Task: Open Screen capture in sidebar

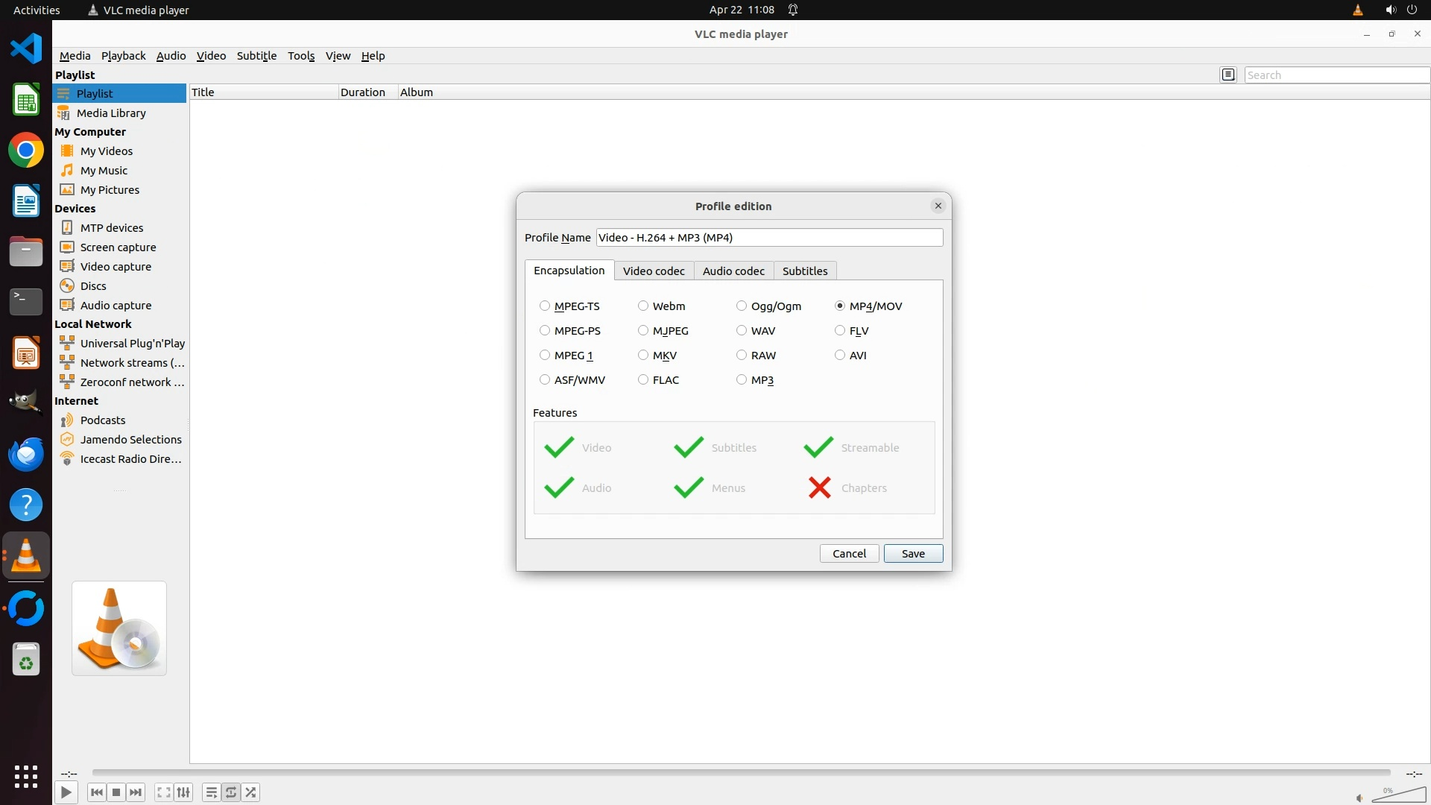Action: (x=118, y=247)
